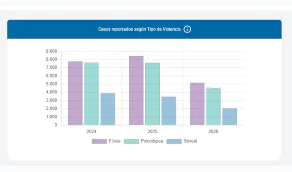Click the info icon beside the chart title
Viewport: 292px width, 172px height.
pyautogui.click(x=187, y=29)
